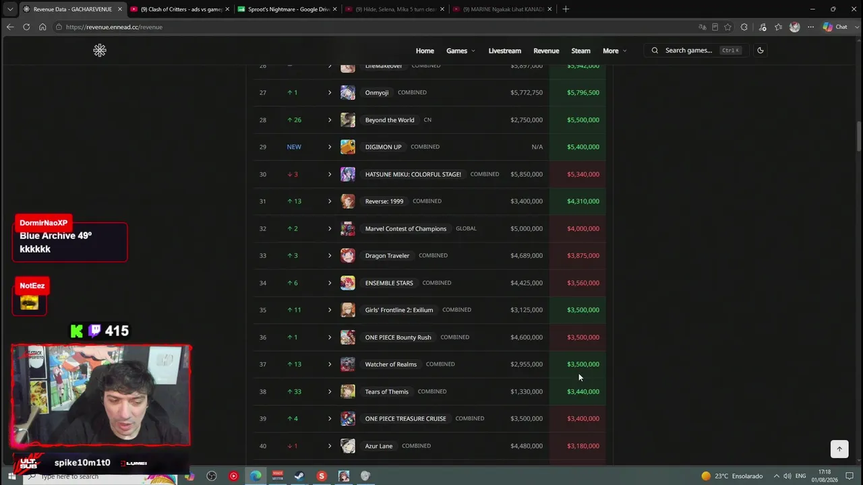Open the Reverse: 1999 game link

[x=384, y=201]
